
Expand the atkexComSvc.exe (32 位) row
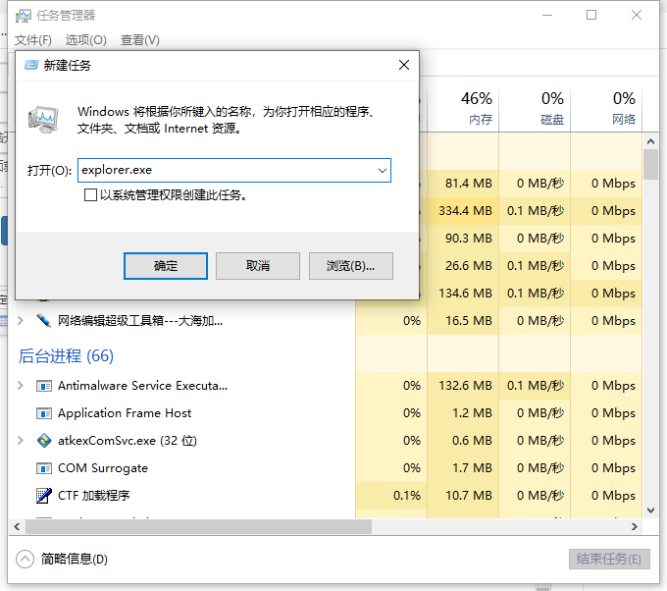[20, 441]
